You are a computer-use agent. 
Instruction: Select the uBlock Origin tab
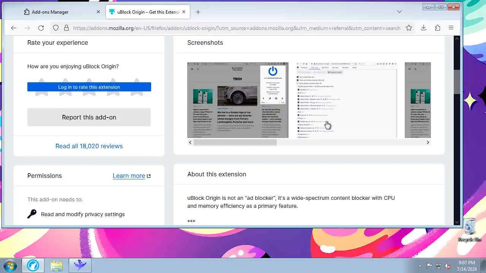147,12
